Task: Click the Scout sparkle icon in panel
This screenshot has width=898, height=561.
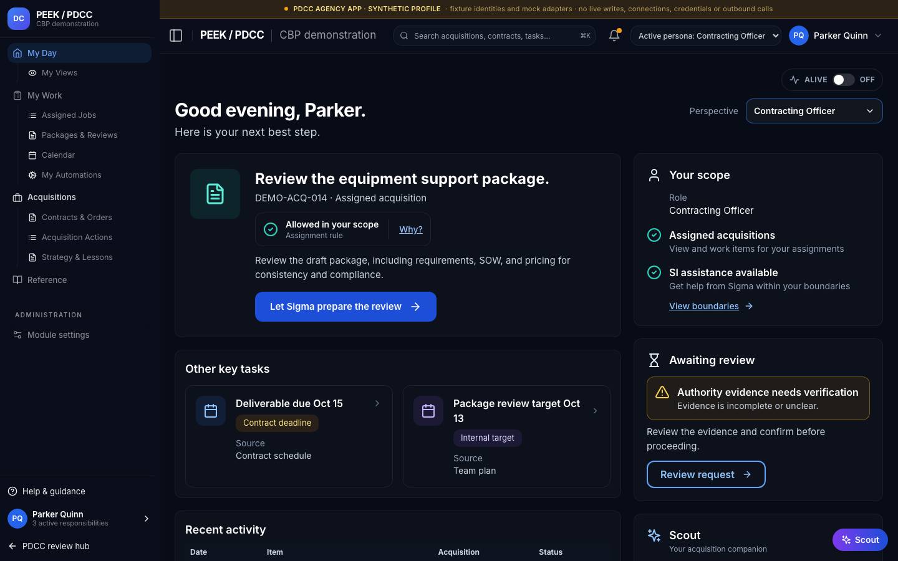Action: 654,535
